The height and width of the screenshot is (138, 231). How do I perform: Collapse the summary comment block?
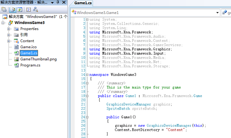pos(87,83)
